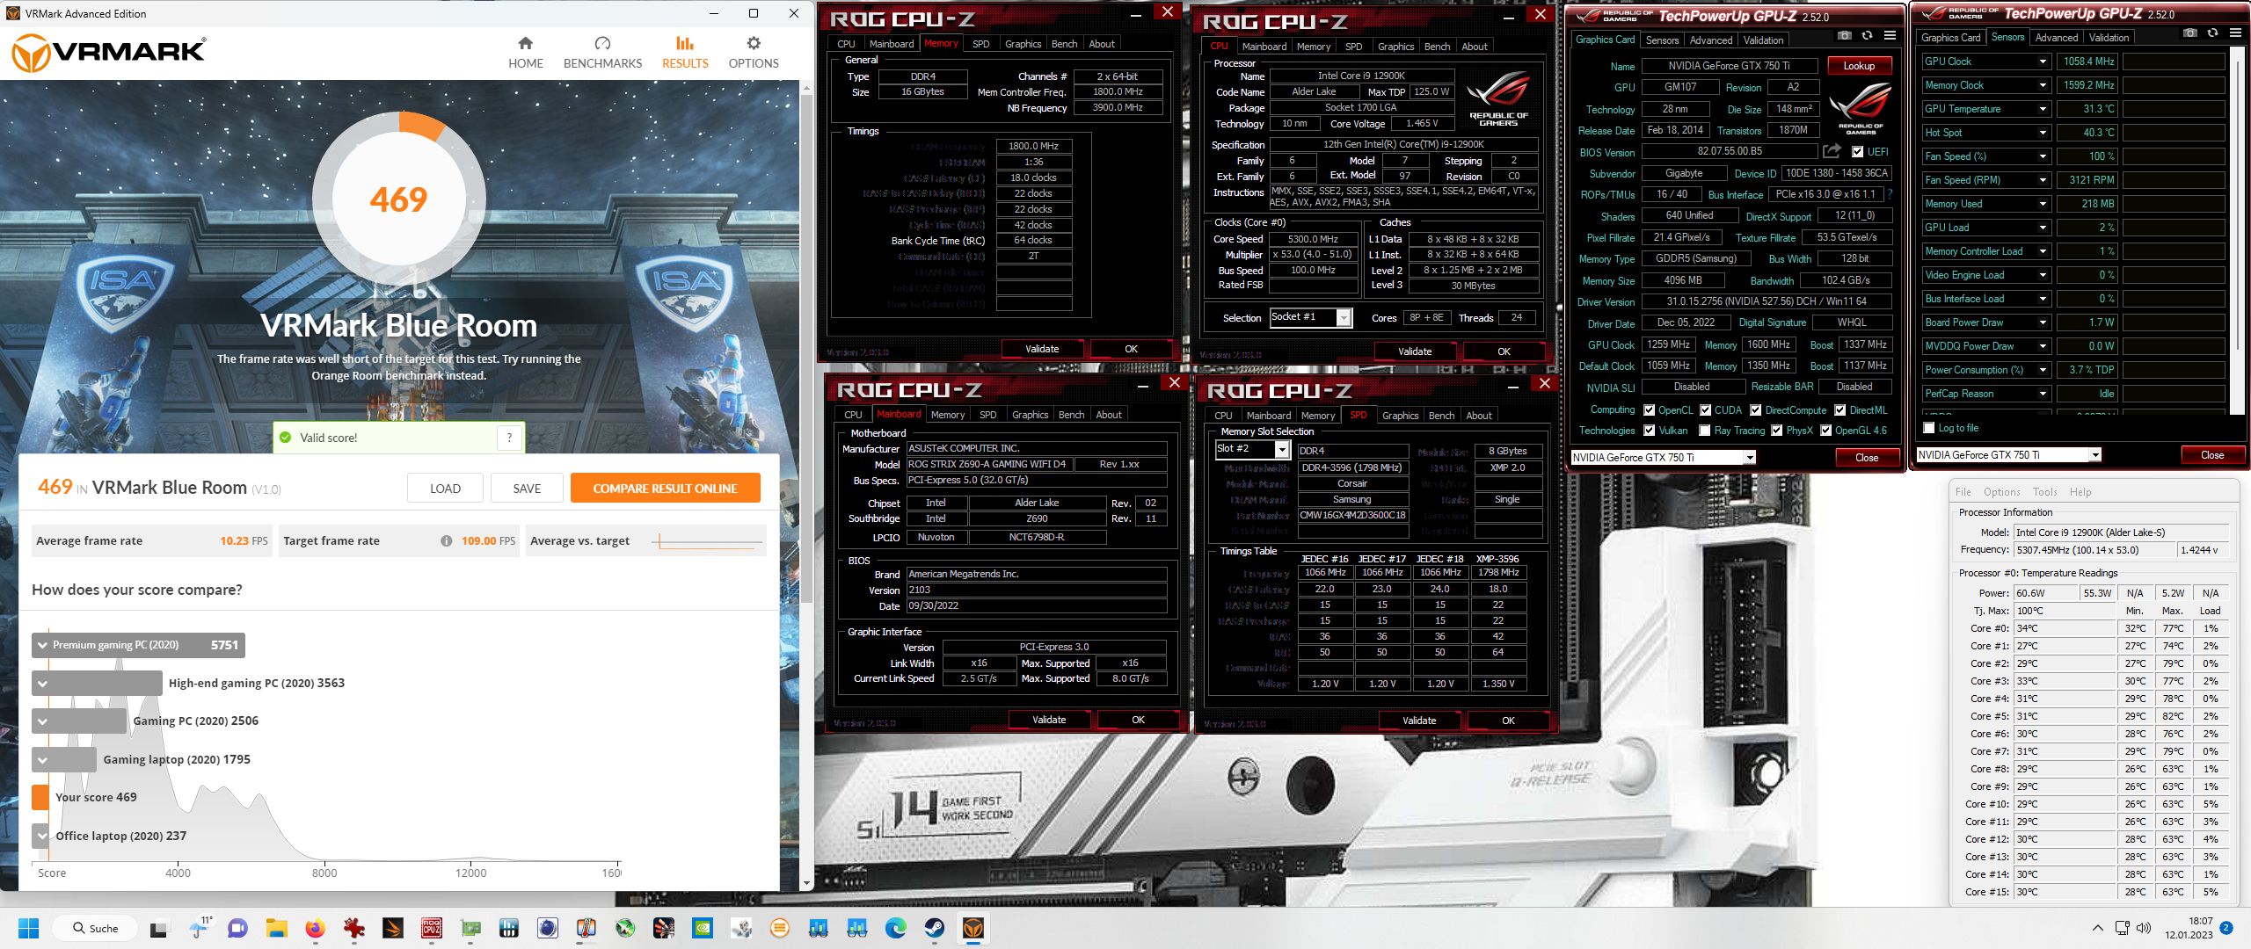The height and width of the screenshot is (949, 2251).
Task: Open the VRMark OPTIONS gear icon
Action: pos(754,43)
